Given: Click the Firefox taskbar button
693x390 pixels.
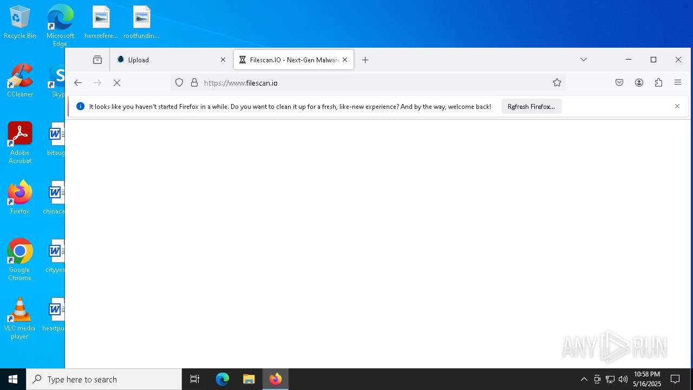Looking at the screenshot, I should coord(276,379).
